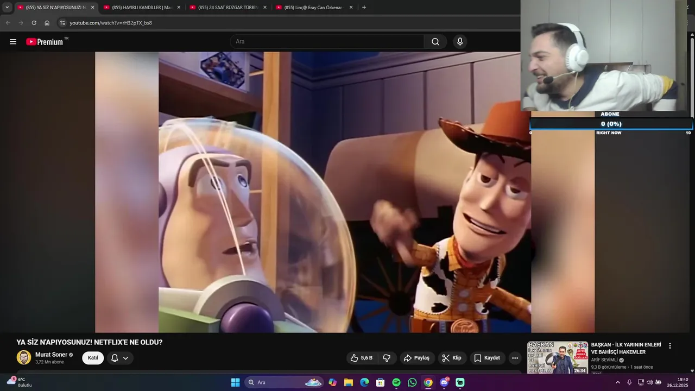Switch to the 'YA SİZ N'APIYOSUNUZ' tab

tap(56, 8)
